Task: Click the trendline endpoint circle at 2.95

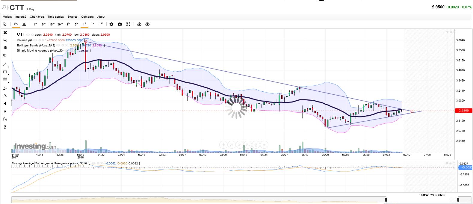Action: click(x=412, y=111)
